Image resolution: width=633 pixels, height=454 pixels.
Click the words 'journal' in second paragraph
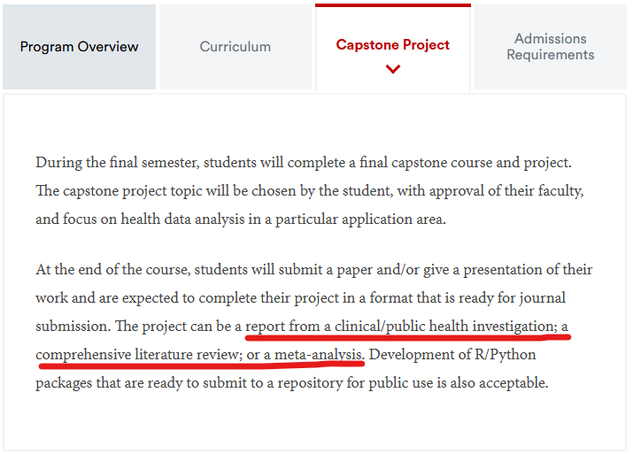tap(542, 298)
